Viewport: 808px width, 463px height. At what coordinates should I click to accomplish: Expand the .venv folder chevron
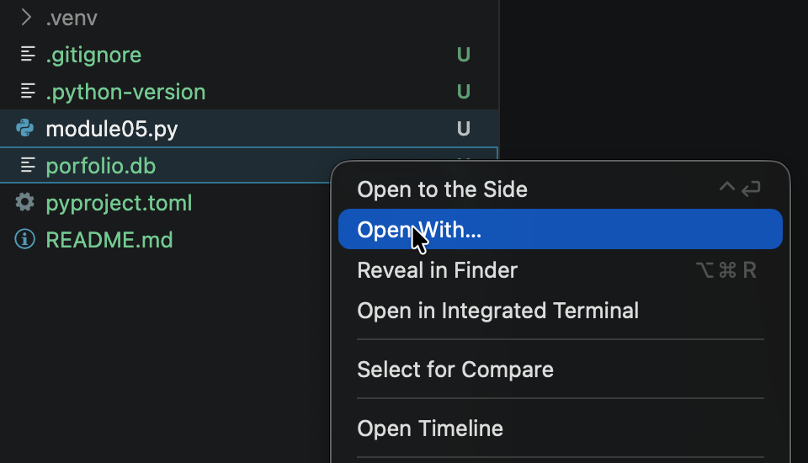26,18
